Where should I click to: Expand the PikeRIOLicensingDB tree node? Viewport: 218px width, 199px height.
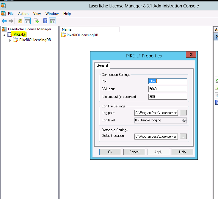pyautogui.click(x=10, y=40)
